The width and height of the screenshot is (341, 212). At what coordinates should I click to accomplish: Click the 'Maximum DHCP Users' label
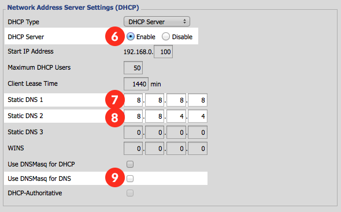[39, 67]
